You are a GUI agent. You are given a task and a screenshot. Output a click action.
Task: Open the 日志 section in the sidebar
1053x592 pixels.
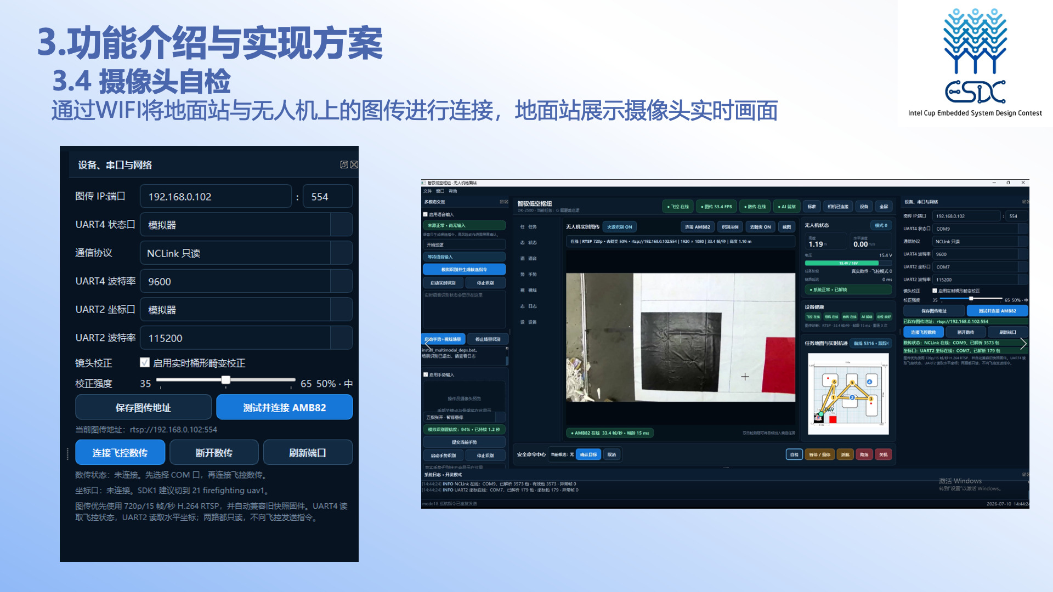[x=529, y=306]
